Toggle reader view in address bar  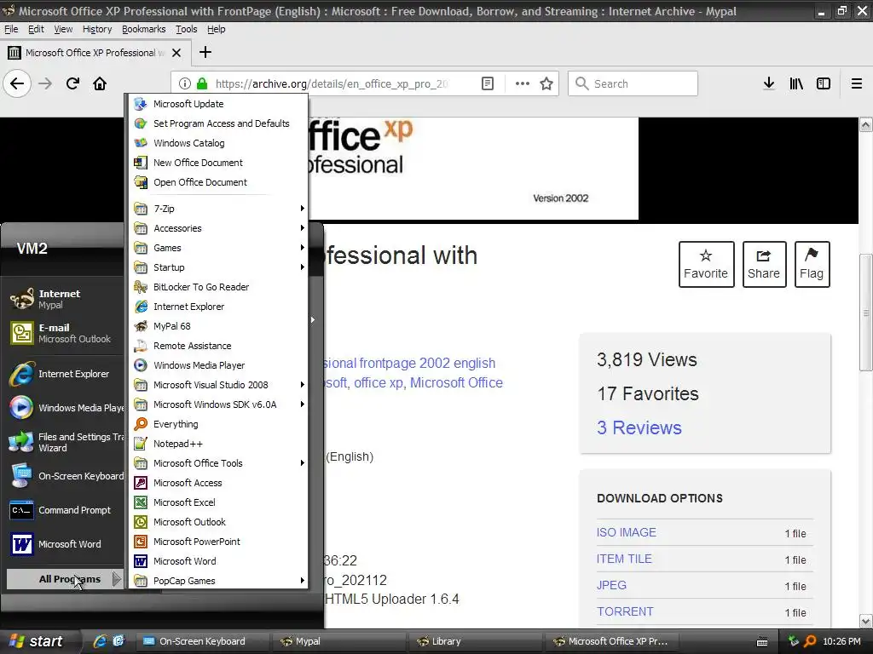coord(488,83)
